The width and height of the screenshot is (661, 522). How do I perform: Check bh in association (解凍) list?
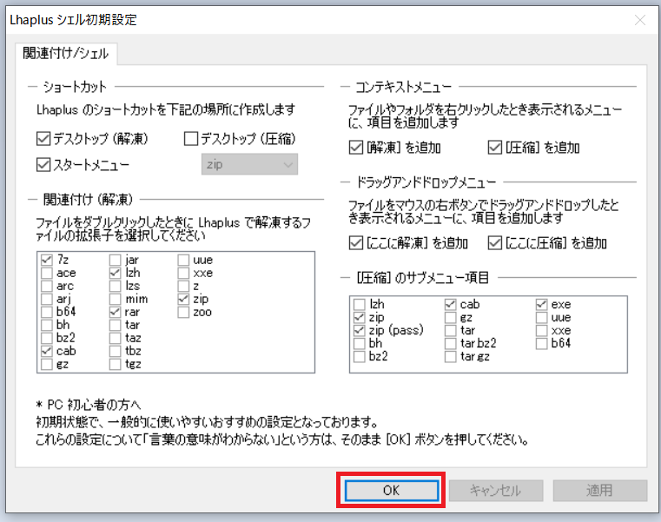tap(47, 325)
